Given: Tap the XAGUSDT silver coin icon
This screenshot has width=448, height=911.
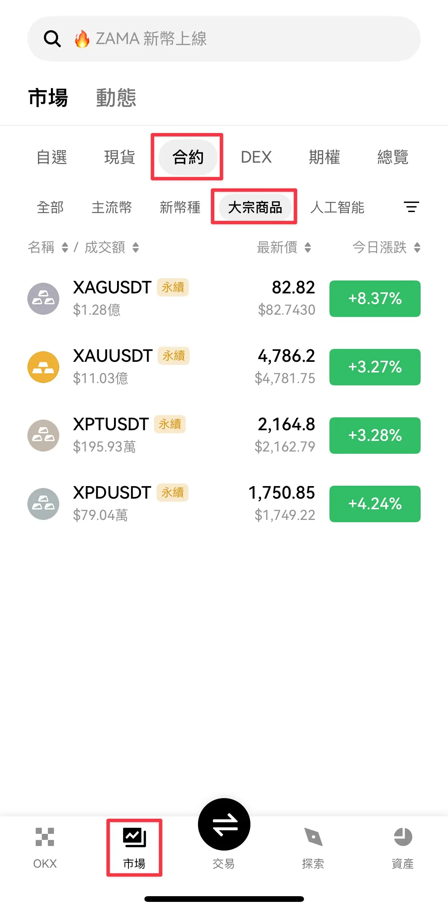Looking at the screenshot, I should pyautogui.click(x=43, y=299).
